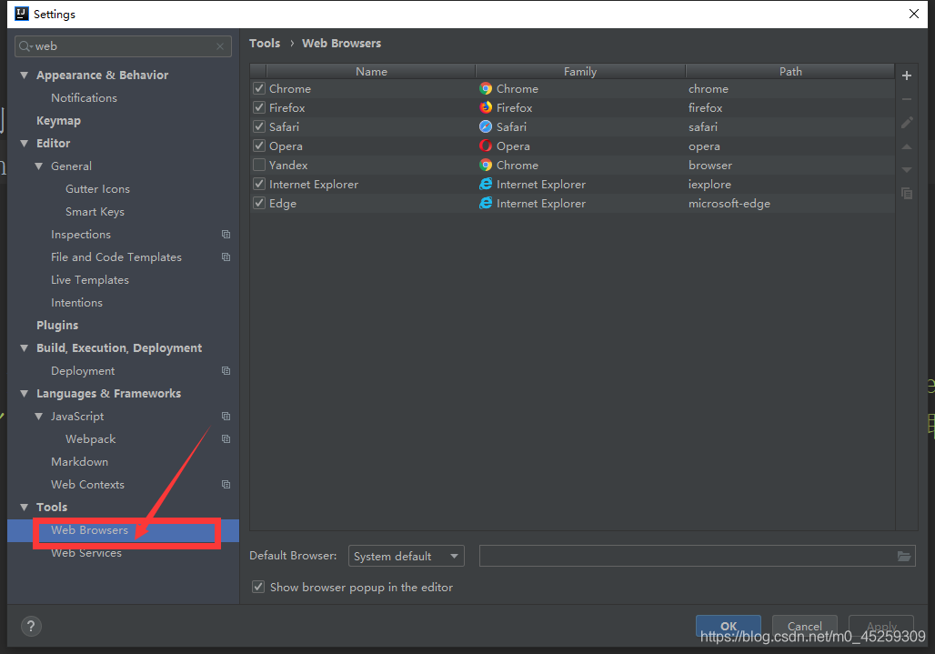Click IE family icon in Internet Explorer row
This screenshot has width=935, height=654.
(x=486, y=185)
